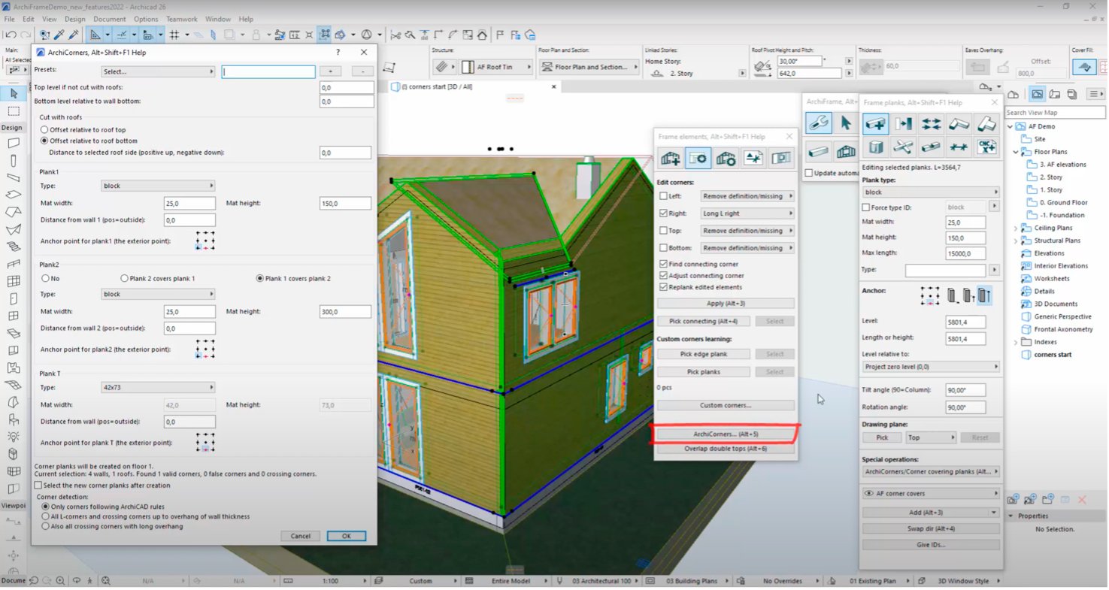Screen dimensions: 1109x590
Task: Click the frame settings gear icon in Frame elements
Action: (x=726, y=158)
